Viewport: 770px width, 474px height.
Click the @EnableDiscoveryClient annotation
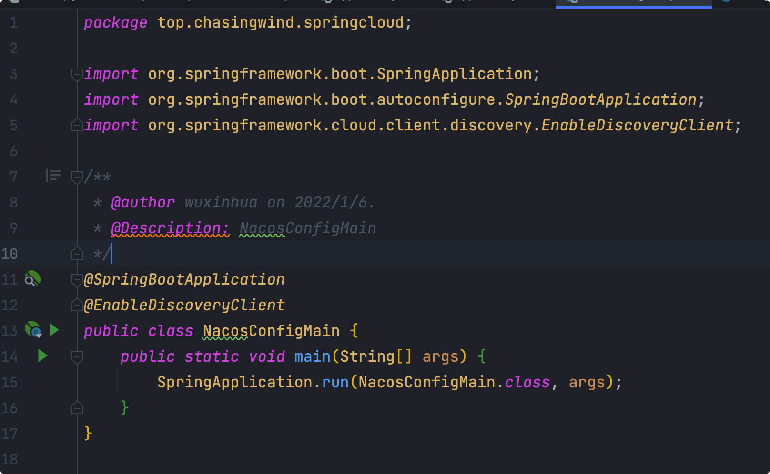pyautogui.click(x=184, y=306)
